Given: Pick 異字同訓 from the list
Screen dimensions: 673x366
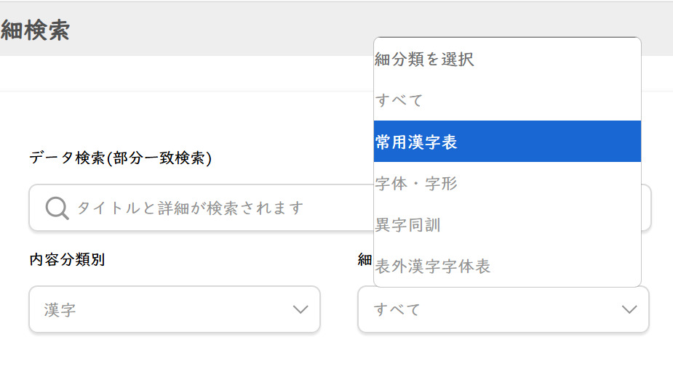Looking at the screenshot, I should click(507, 224).
